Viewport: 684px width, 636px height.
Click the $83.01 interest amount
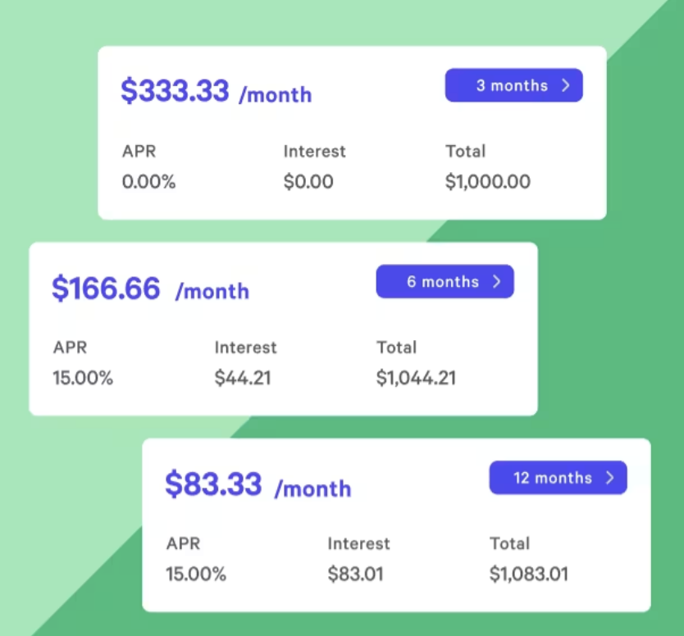(x=355, y=574)
